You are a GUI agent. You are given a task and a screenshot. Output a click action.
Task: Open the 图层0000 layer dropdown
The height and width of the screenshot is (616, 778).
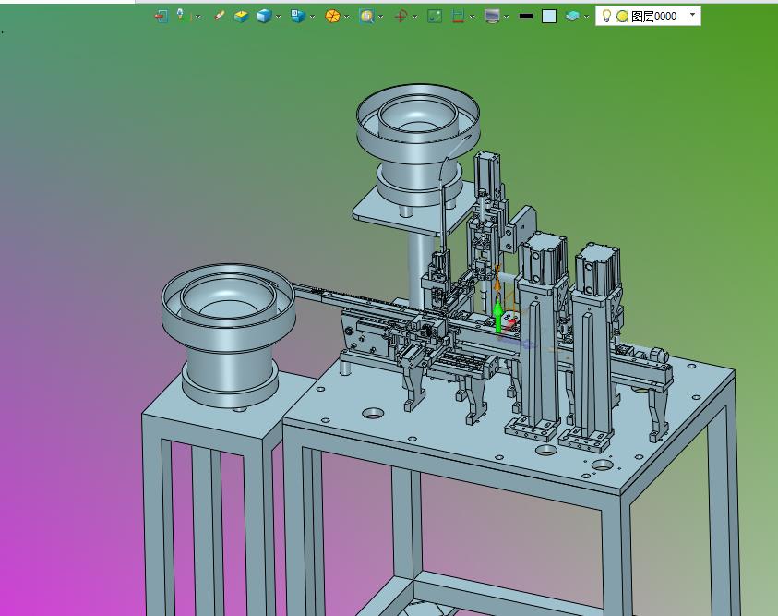point(693,16)
